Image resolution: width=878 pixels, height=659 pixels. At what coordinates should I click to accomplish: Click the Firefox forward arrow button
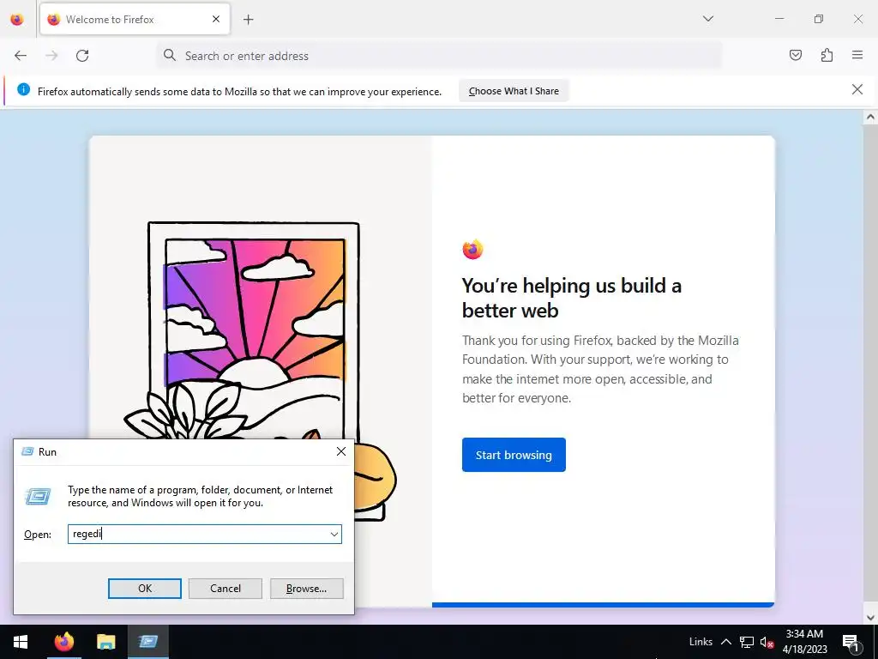click(x=51, y=56)
